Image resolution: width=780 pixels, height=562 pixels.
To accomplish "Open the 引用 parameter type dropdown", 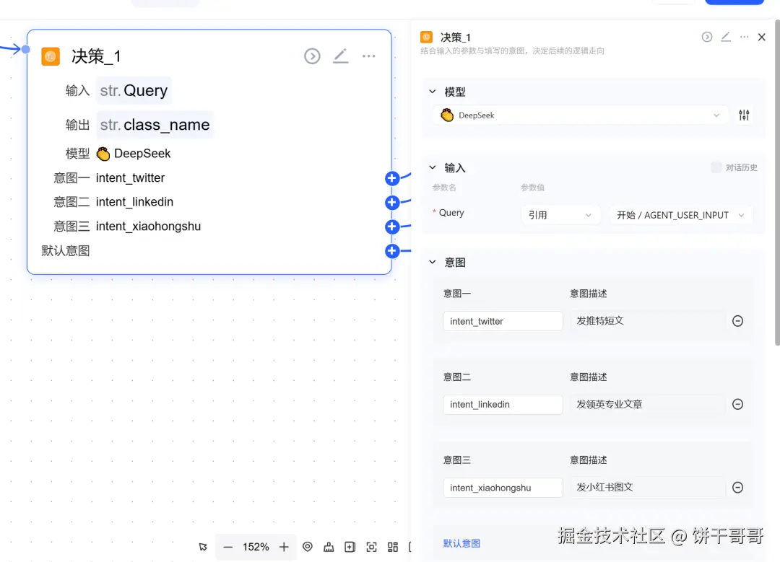I will [560, 215].
